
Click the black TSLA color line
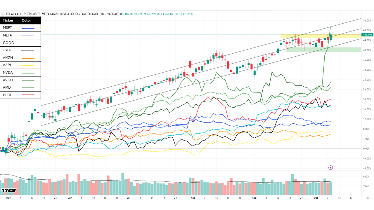(x=28, y=50)
